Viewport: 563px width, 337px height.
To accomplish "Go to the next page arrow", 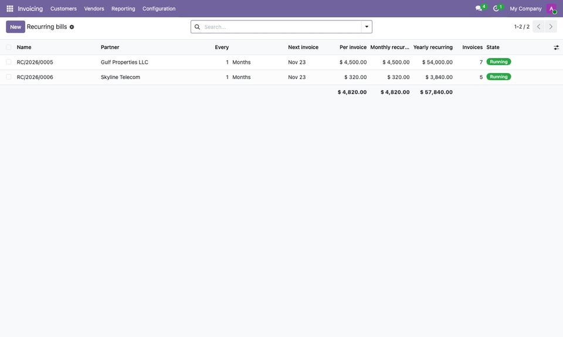I will click(x=551, y=26).
